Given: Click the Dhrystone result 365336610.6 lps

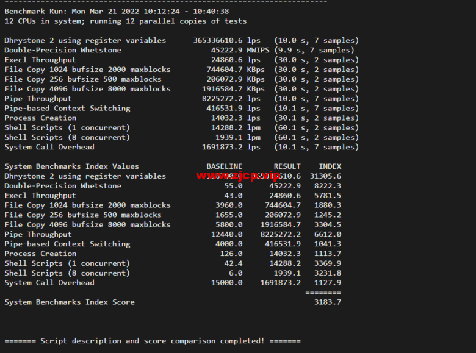Looking at the screenshot, I should point(226,41).
